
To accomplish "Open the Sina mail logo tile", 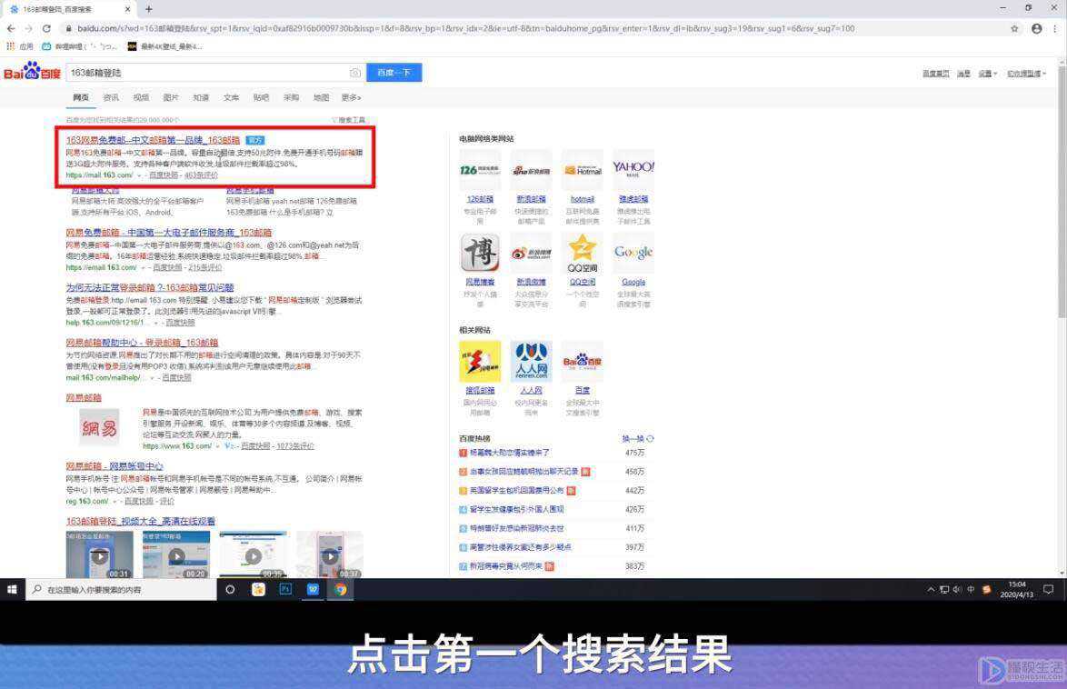I will (531, 170).
